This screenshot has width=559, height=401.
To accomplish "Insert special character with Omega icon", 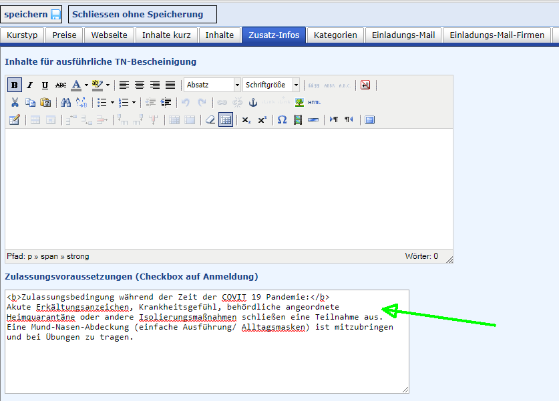I will point(282,120).
